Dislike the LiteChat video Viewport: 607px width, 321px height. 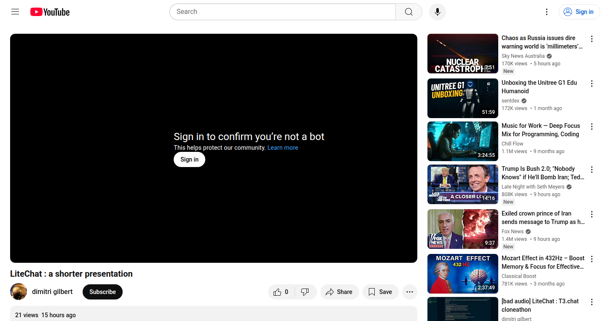tap(306, 292)
